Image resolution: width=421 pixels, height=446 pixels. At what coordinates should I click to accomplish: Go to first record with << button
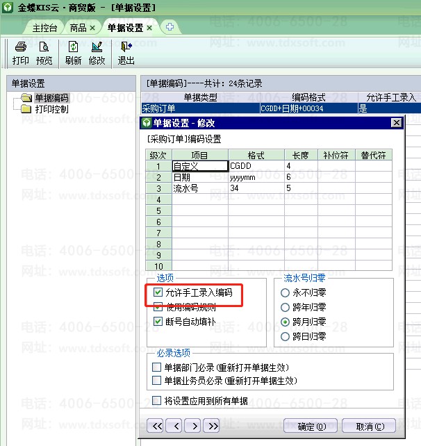pyautogui.click(x=157, y=425)
